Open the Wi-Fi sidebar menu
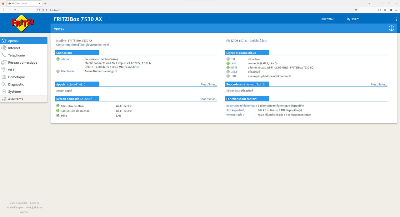The image size is (400, 217). (24, 70)
